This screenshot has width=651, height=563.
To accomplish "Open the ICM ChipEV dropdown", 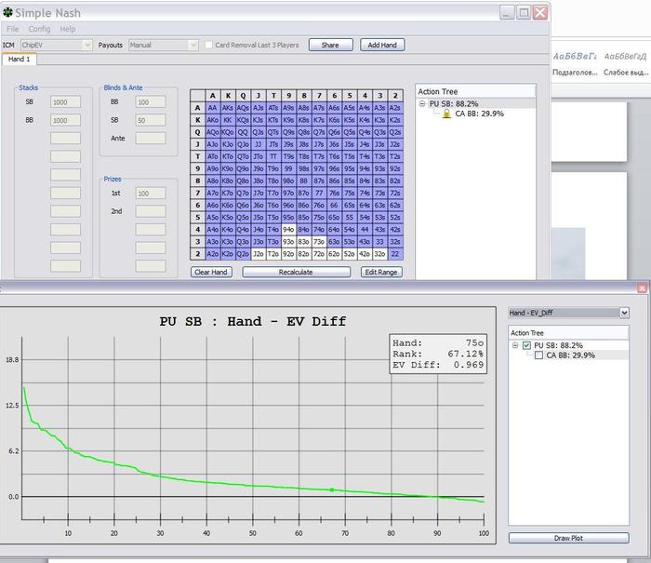I will click(57, 45).
